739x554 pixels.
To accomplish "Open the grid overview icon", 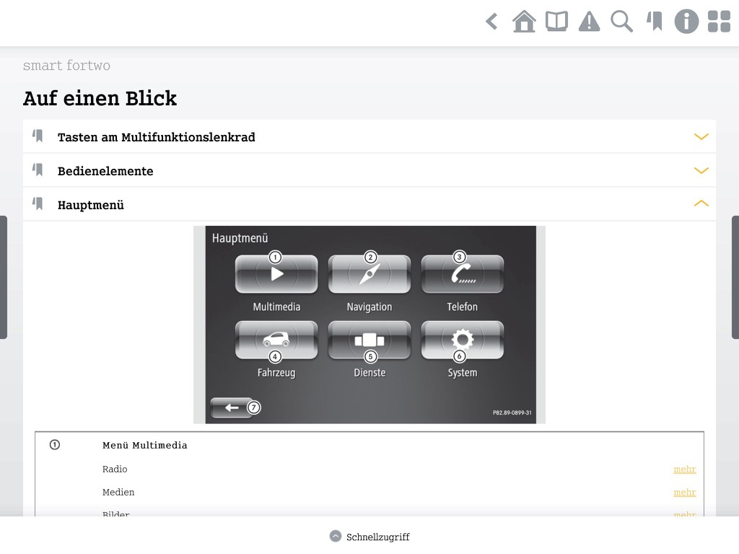I will [720, 22].
